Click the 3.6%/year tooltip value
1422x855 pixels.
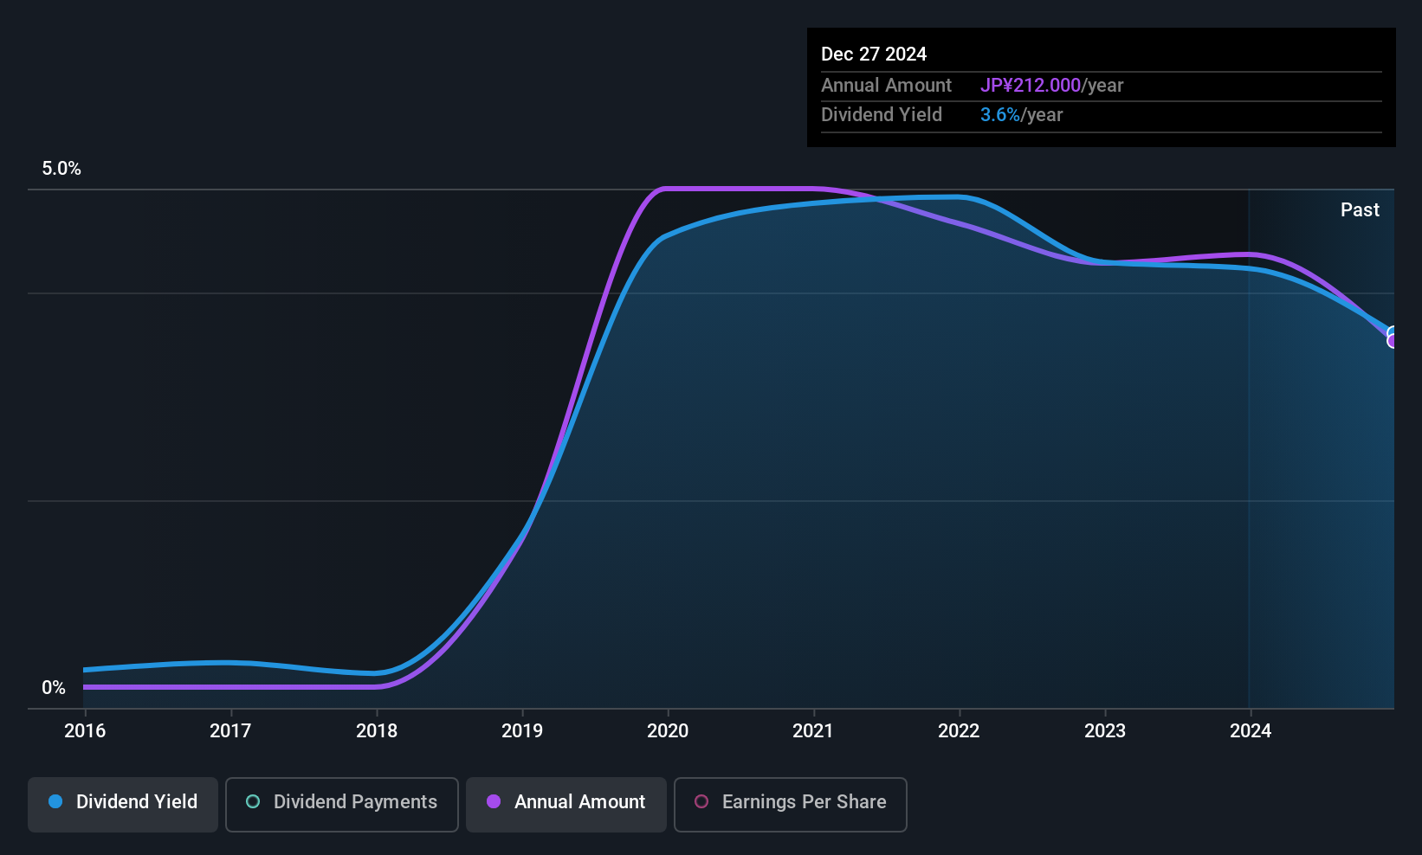click(x=1021, y=115)
